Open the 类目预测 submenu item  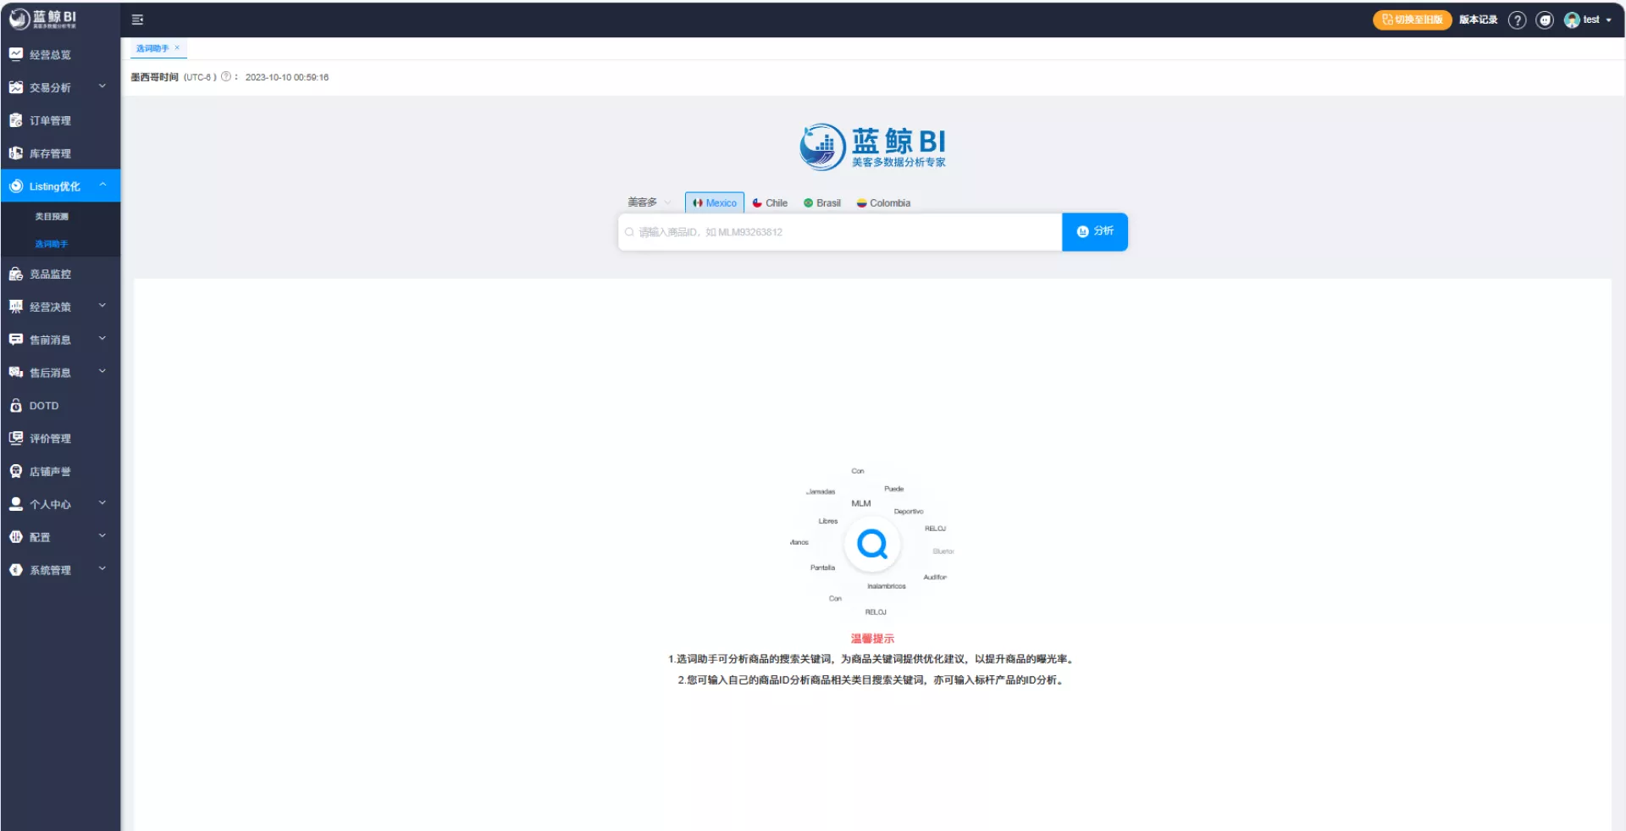pos(52,217)
